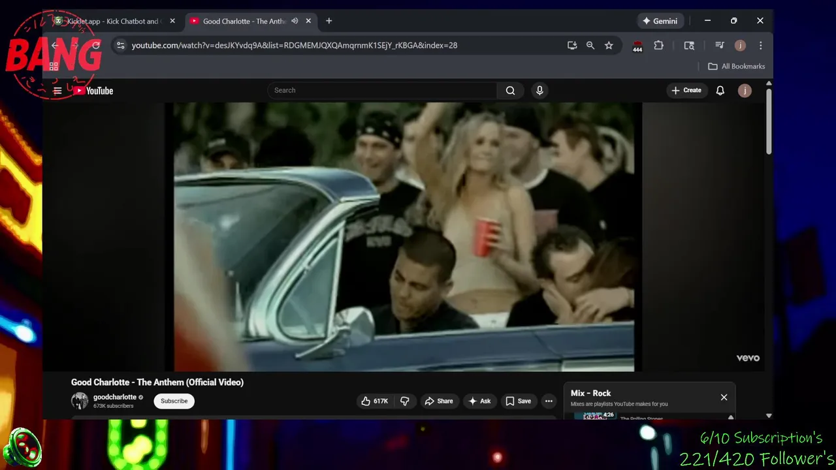Screen dimensions: 836x470
Task: Close the Kicklet.app tab
Action: pos(172,21)
